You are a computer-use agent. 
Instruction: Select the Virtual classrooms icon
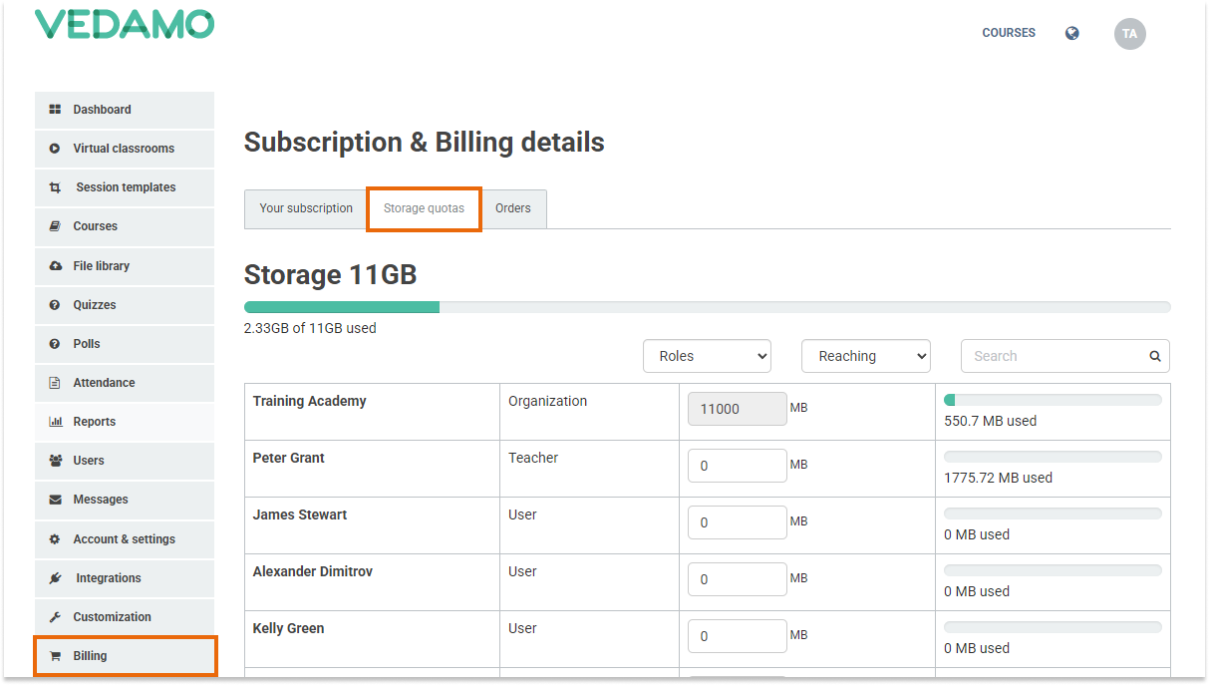tap(55, 149)
